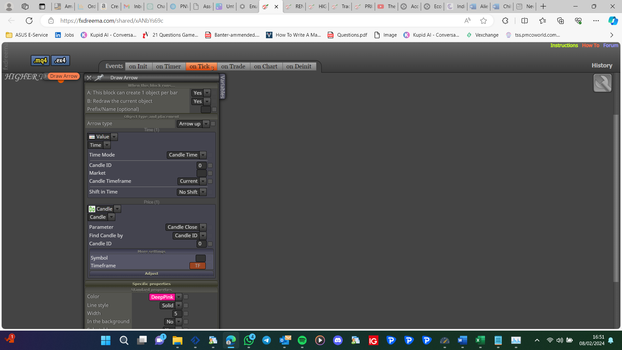Screen dimensions: 622x350
Task: Open Copilot sidebar icon
Action: [x=613, y=21]
